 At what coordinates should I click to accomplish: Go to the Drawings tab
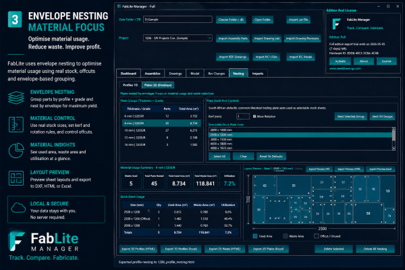tap(175, 74)
